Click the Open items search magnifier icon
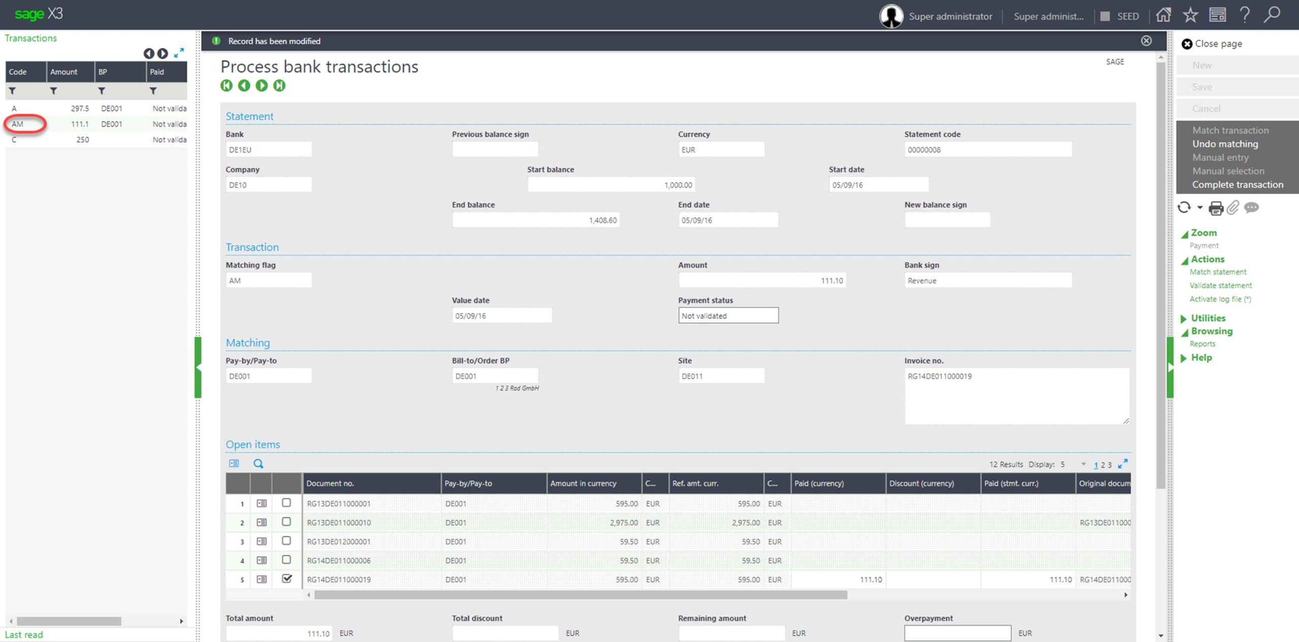Viewport: 1299px width, 642px height. click(x=258, y=463)
